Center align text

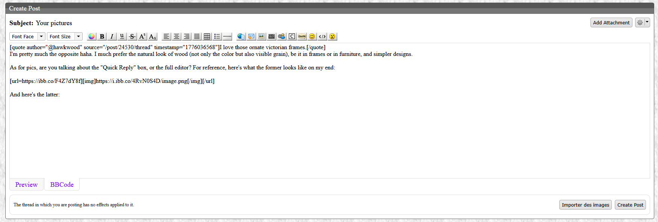click(x=177, y=36)
